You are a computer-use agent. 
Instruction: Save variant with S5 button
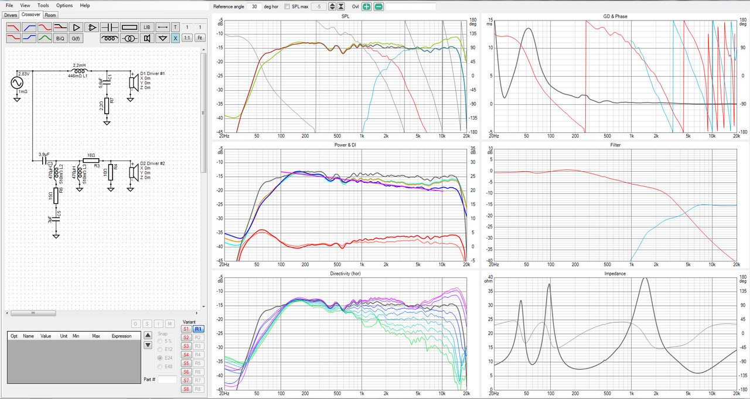(186, 363)
